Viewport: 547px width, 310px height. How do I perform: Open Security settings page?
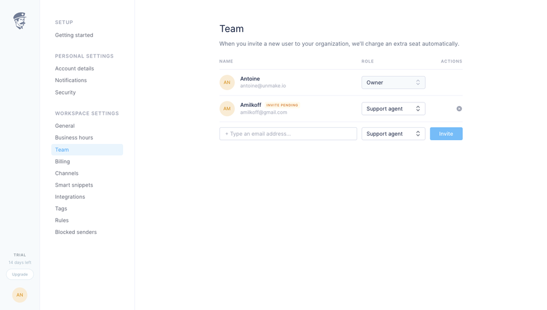coord(66,93)
